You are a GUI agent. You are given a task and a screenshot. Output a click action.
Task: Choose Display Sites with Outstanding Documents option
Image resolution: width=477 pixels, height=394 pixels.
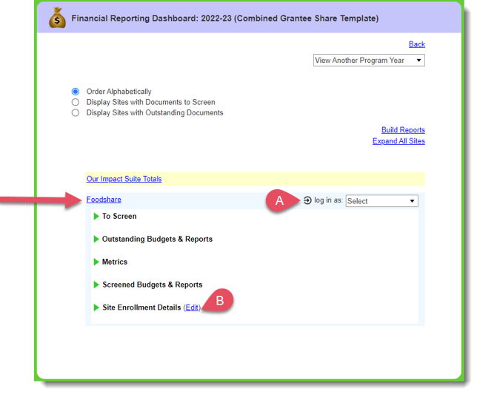[x=76, y=113]
